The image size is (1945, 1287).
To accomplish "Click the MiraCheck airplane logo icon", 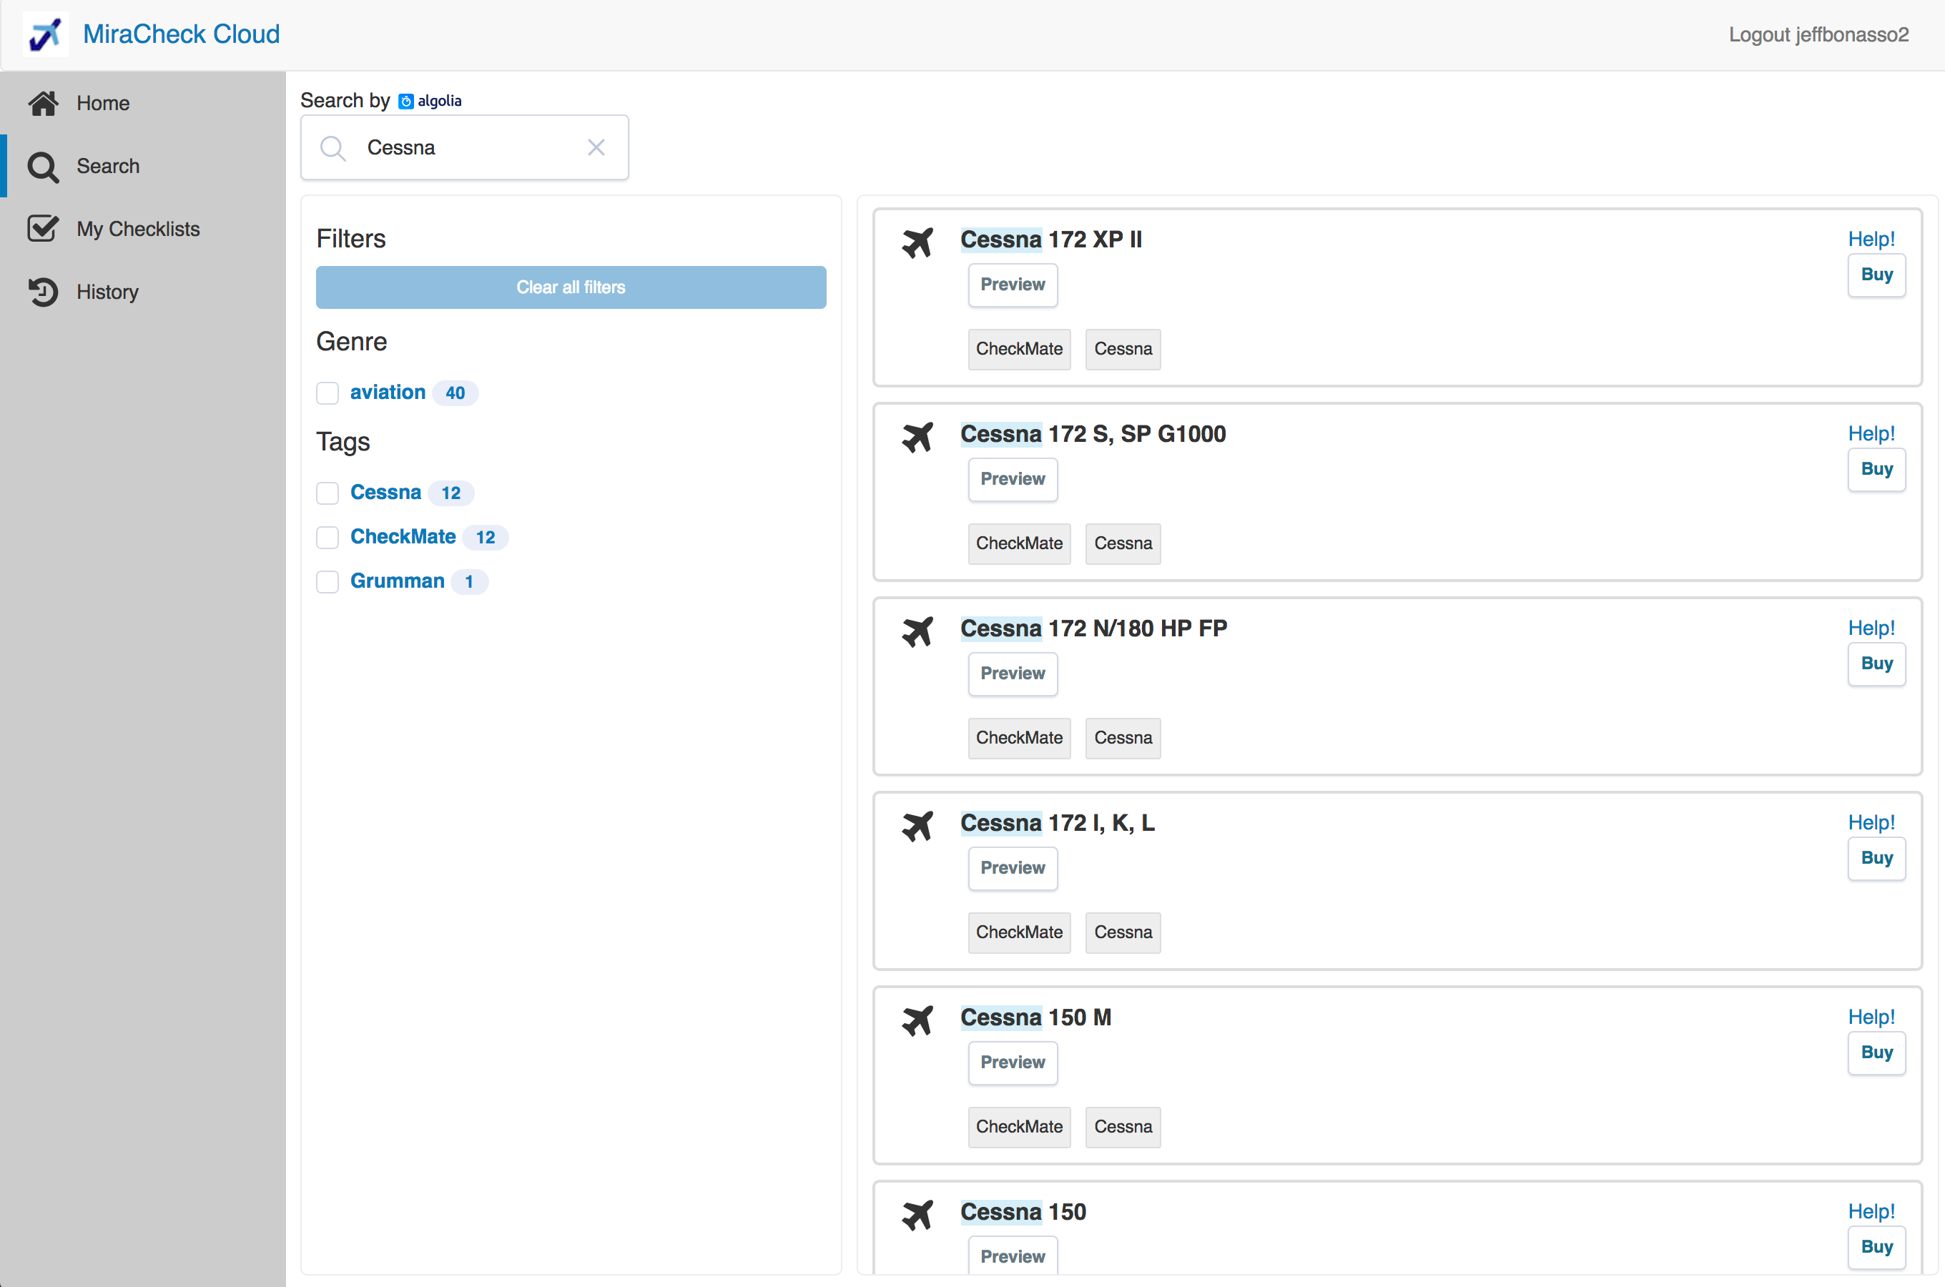I will [x=45, y=34].
